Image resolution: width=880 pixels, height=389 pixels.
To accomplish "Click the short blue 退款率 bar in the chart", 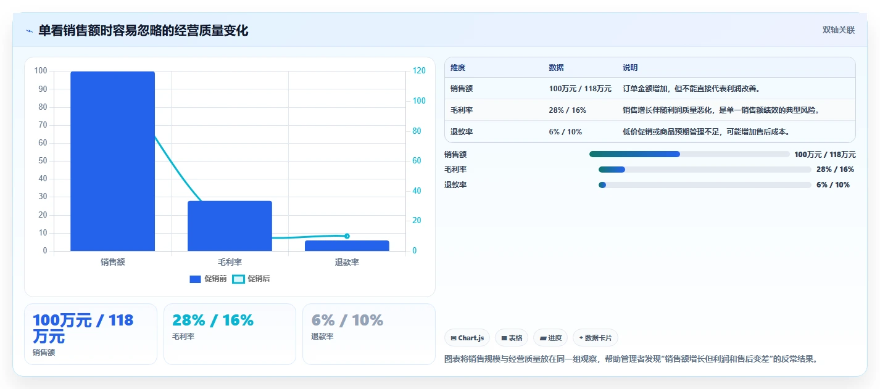I will [x=347, y=245].
